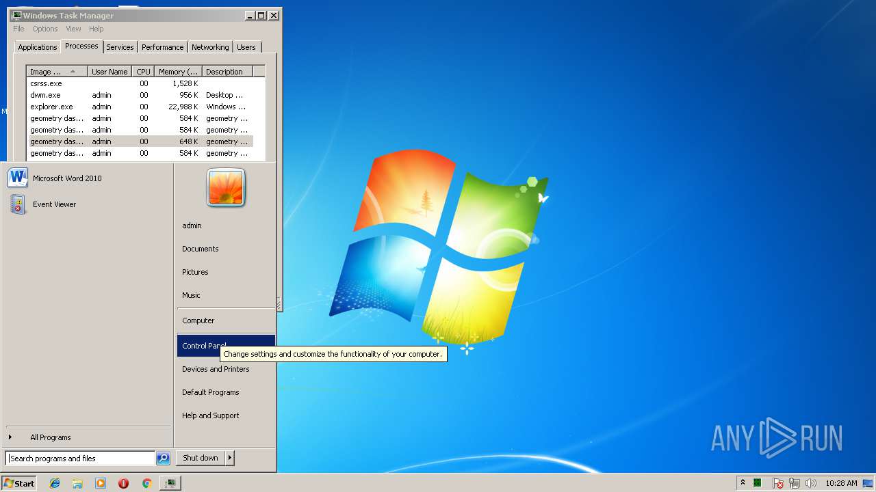Select the dwm.exe process row
Image resolution: width=876 pixels, height=492 pixels.
140,95
